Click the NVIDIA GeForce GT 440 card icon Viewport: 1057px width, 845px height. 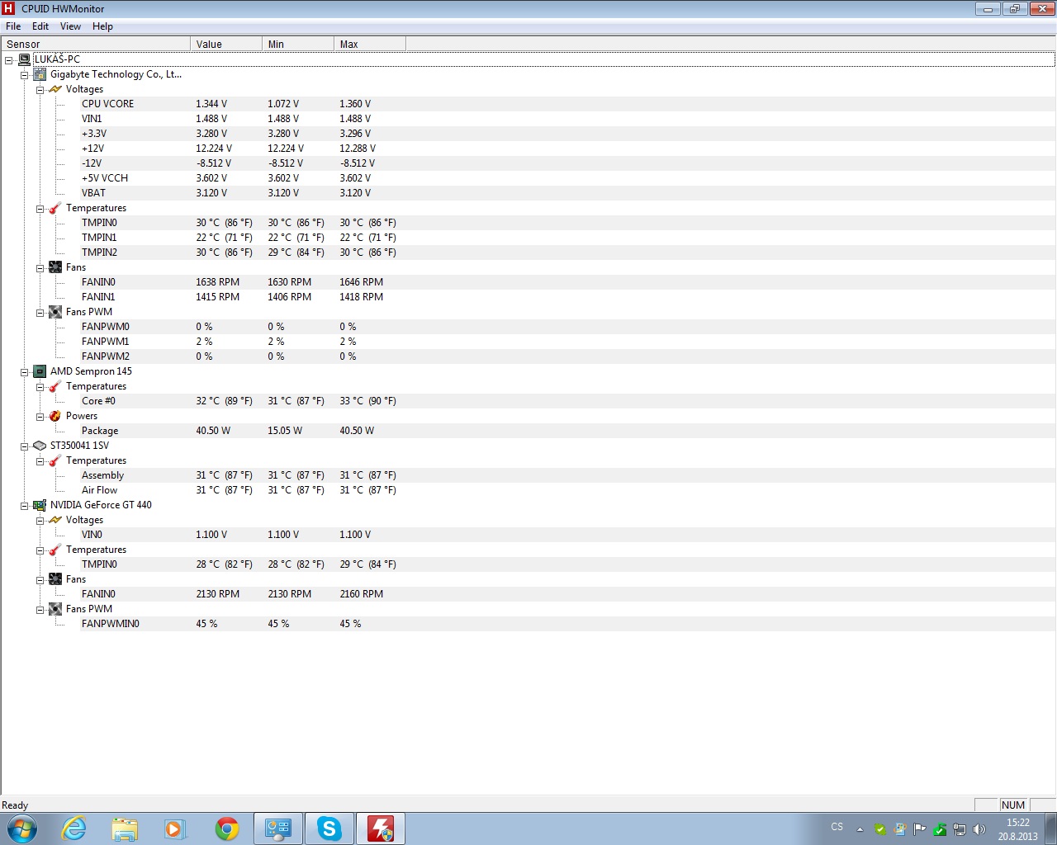40,505
